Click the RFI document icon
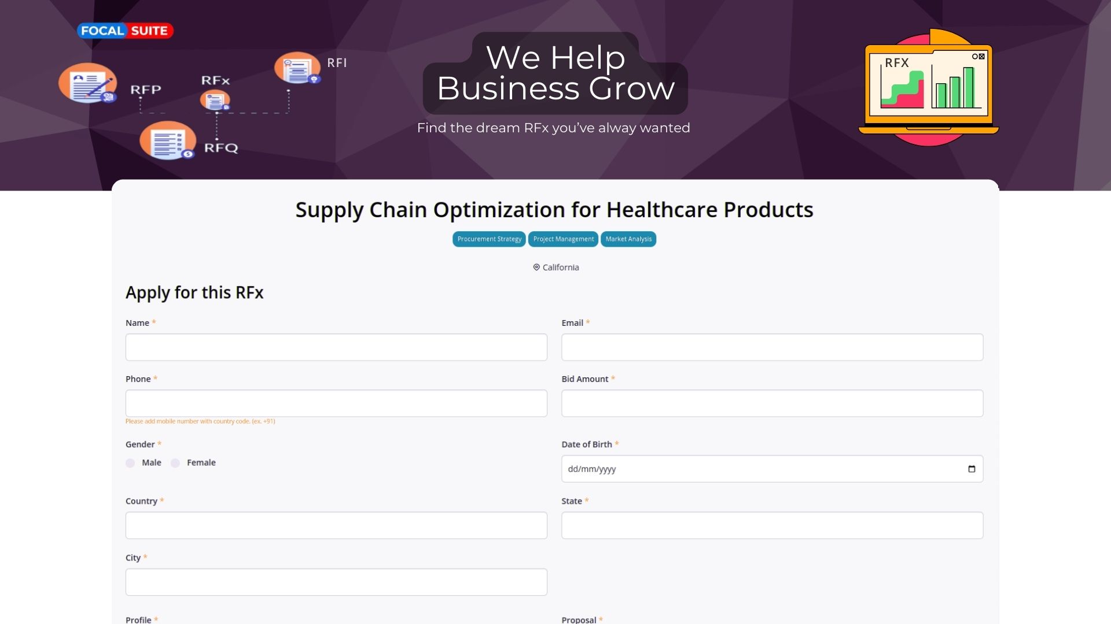The image size is (1111, 624). tap(297, 68)
